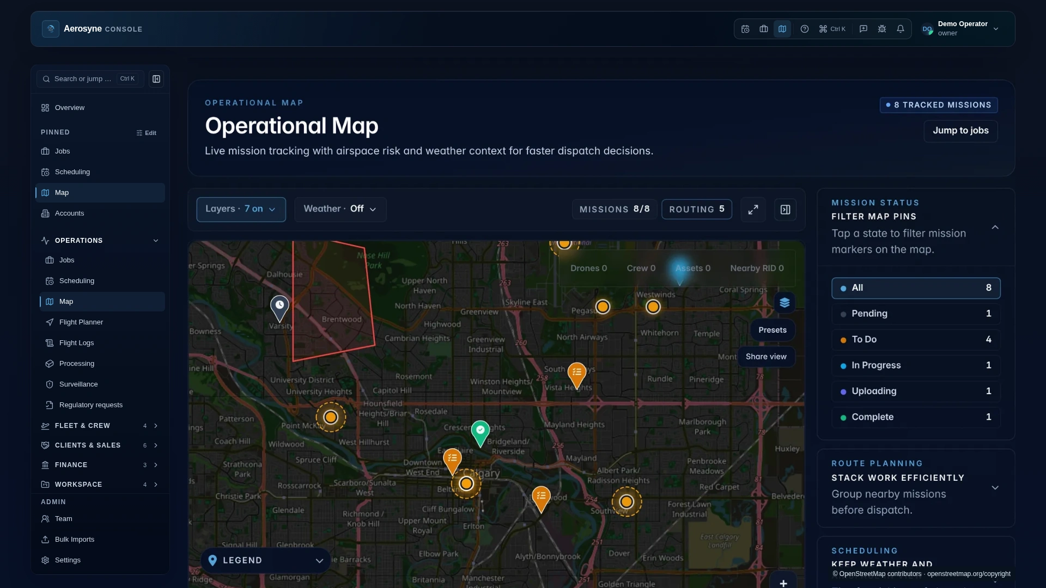Click the jobs briefcase icon in top toolbar
Viewport: 1046px width, 588px height.
click(x=764, y=29)
